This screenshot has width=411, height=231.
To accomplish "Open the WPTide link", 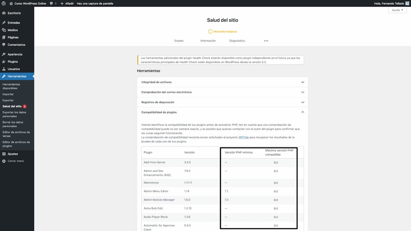I will [x=244, y=137].
